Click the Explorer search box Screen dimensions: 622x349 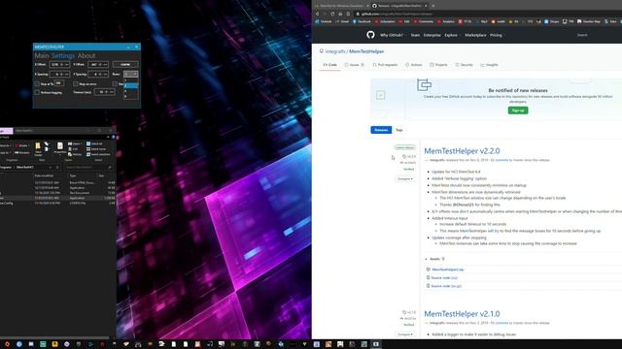(x=88, y=168)
